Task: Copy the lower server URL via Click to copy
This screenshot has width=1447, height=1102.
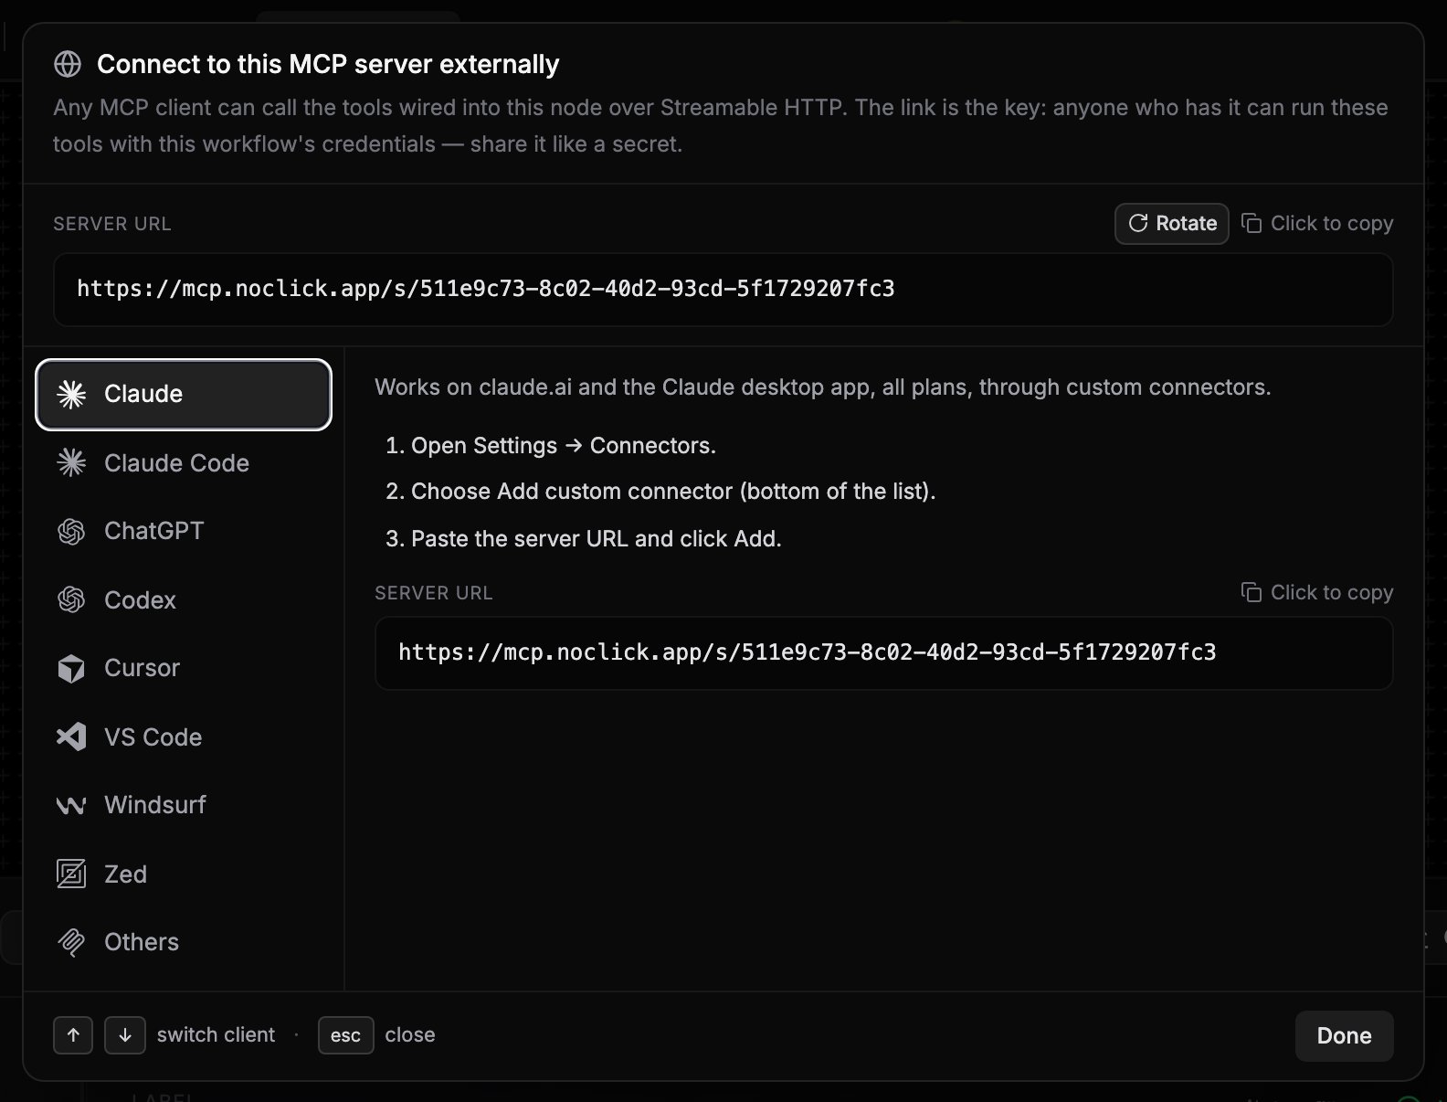Action: pyautogui.click(x=1317, y=592)
